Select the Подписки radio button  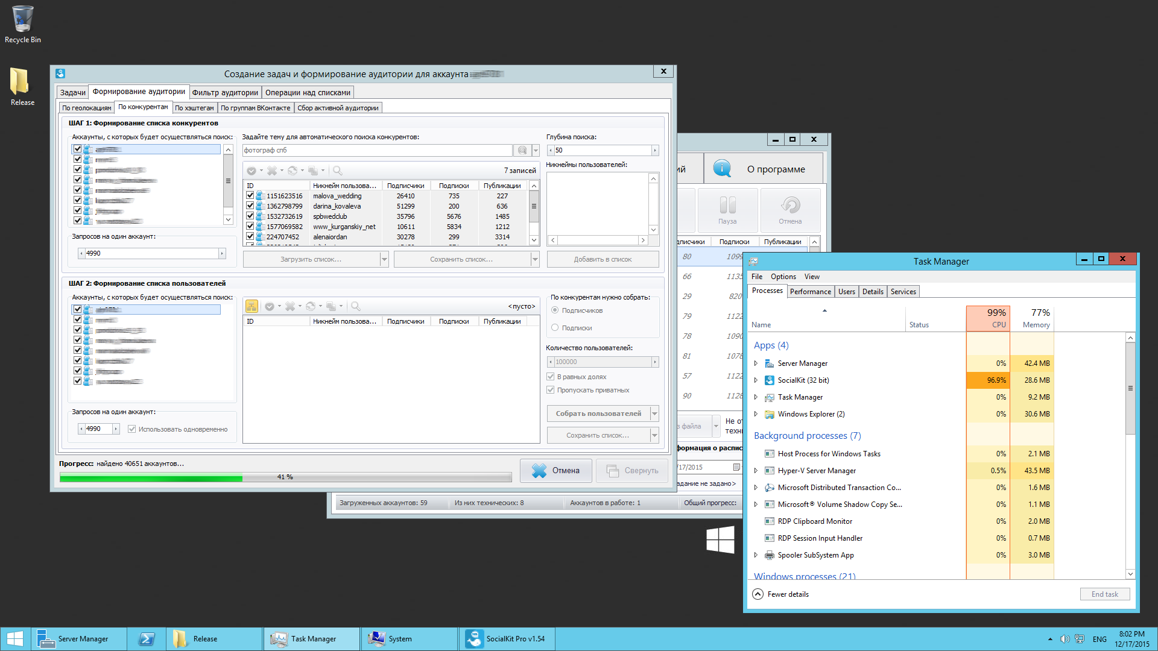(555, 328)
